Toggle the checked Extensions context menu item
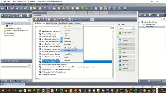 [68, 41]
